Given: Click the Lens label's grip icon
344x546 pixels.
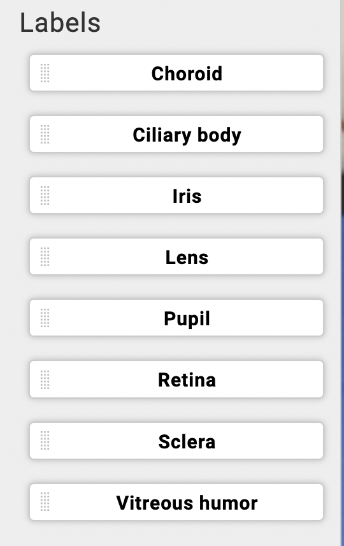Looking at the screenshot, I should 45,257.
